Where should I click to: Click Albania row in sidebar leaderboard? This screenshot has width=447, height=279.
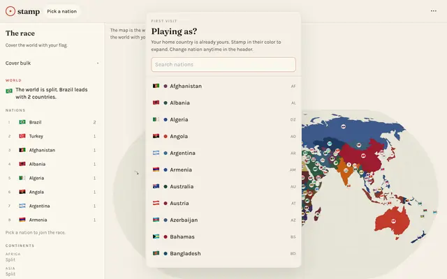coord(52,164)
